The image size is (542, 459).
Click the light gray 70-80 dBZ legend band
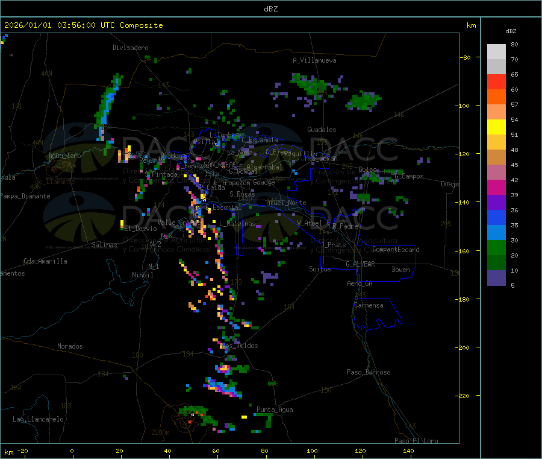click(x=496, y=52)
